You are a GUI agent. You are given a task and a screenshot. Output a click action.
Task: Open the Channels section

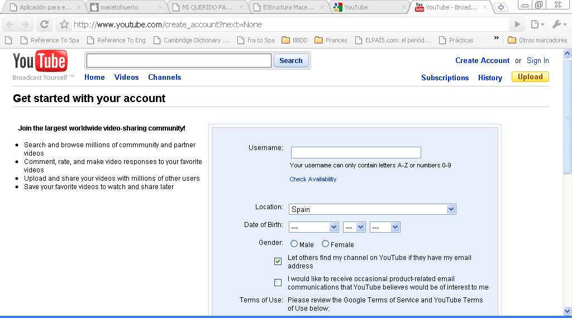pyautogui.click(x=165, y=77)
